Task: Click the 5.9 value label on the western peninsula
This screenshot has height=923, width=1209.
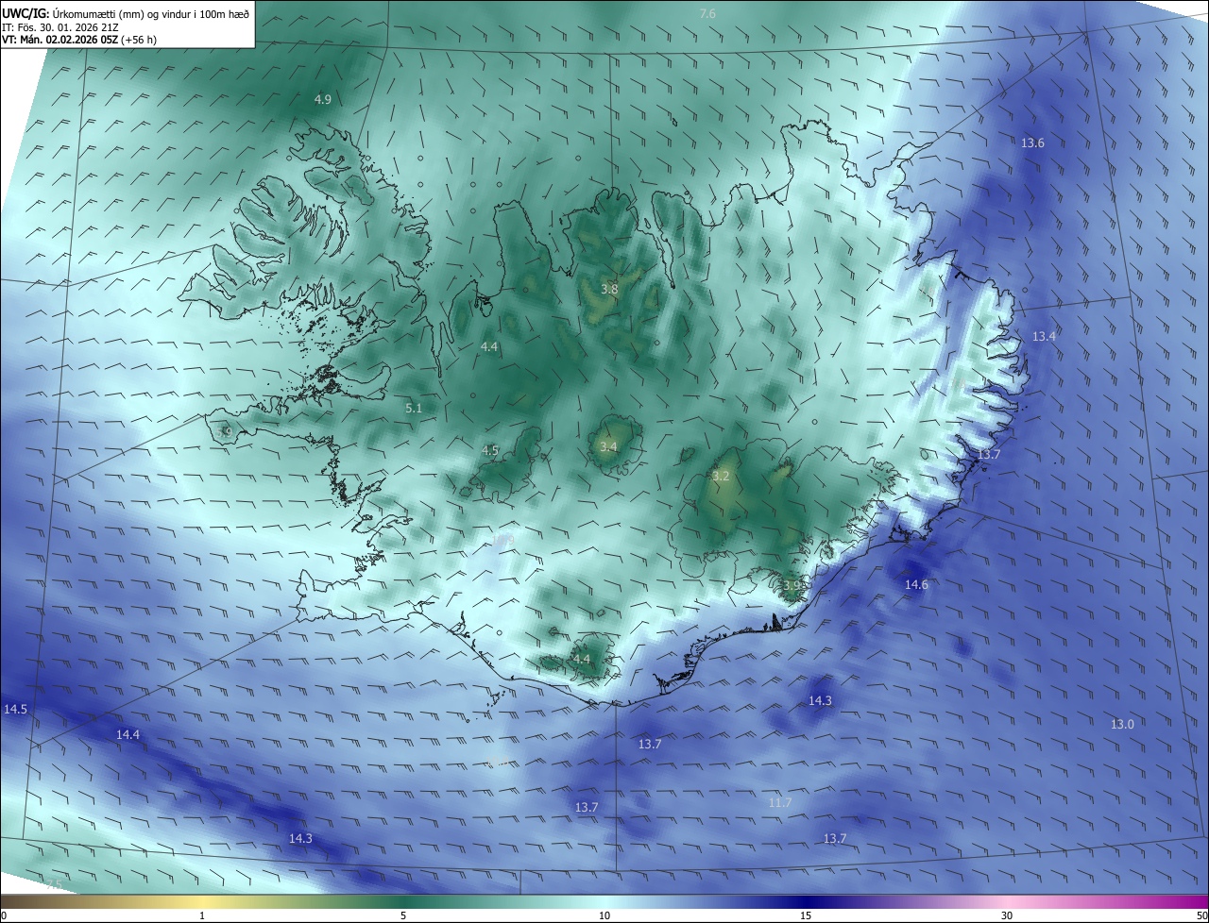Action: (x=224, y=432)
